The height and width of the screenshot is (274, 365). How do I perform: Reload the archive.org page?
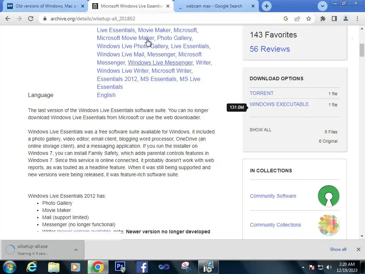31,19
